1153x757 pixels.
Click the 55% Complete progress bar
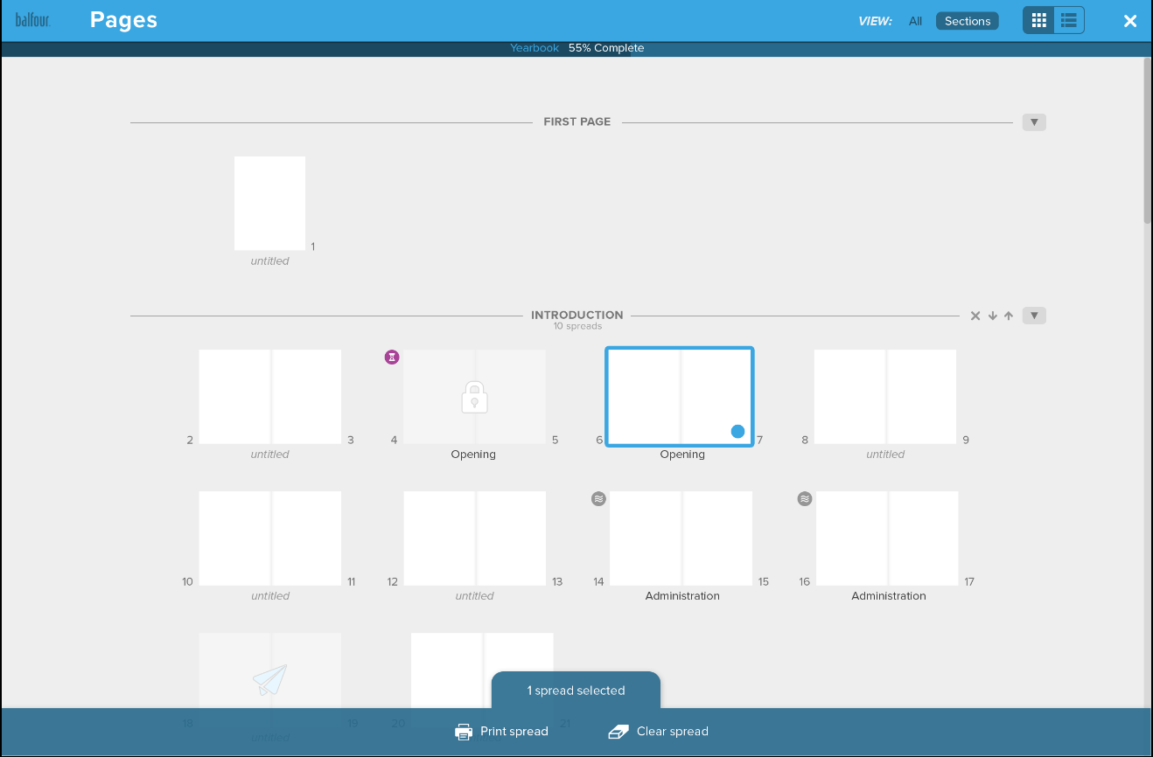[605, 48]
